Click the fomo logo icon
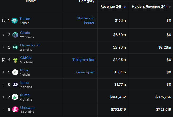This screenshot has height=117, width=173. (x=15, y=85)
